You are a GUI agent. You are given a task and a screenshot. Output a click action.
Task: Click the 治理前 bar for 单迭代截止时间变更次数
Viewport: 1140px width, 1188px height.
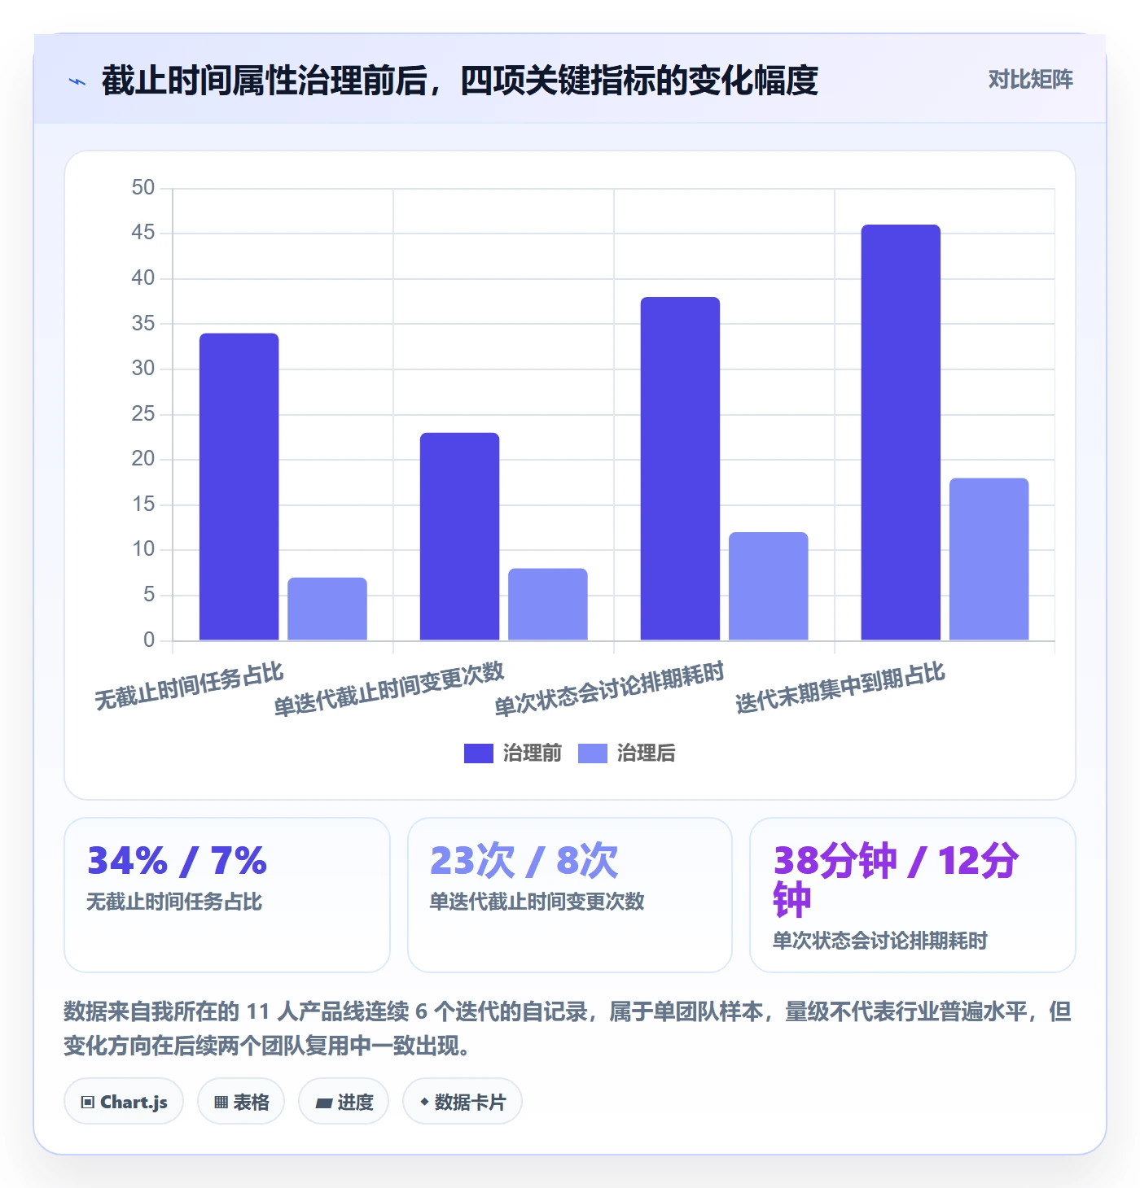point(460,536)
